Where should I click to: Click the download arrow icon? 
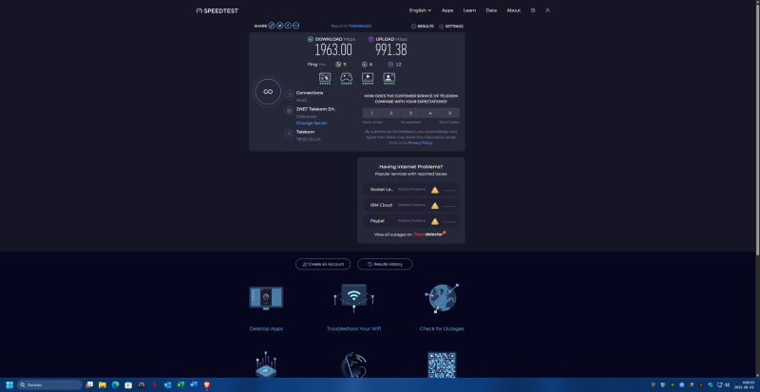click(x=311, y=39)
